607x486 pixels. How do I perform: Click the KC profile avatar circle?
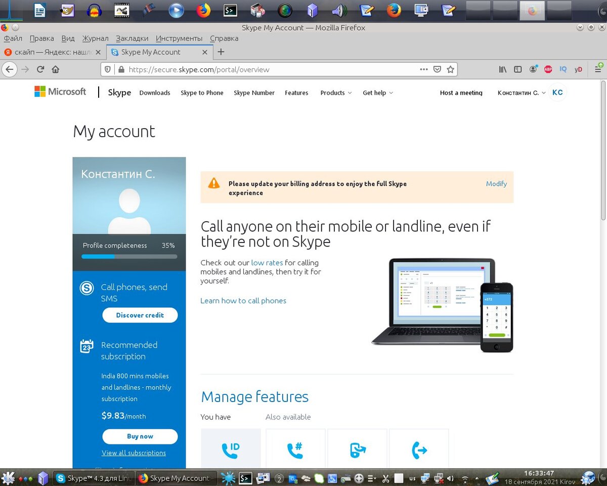(557, 93)
